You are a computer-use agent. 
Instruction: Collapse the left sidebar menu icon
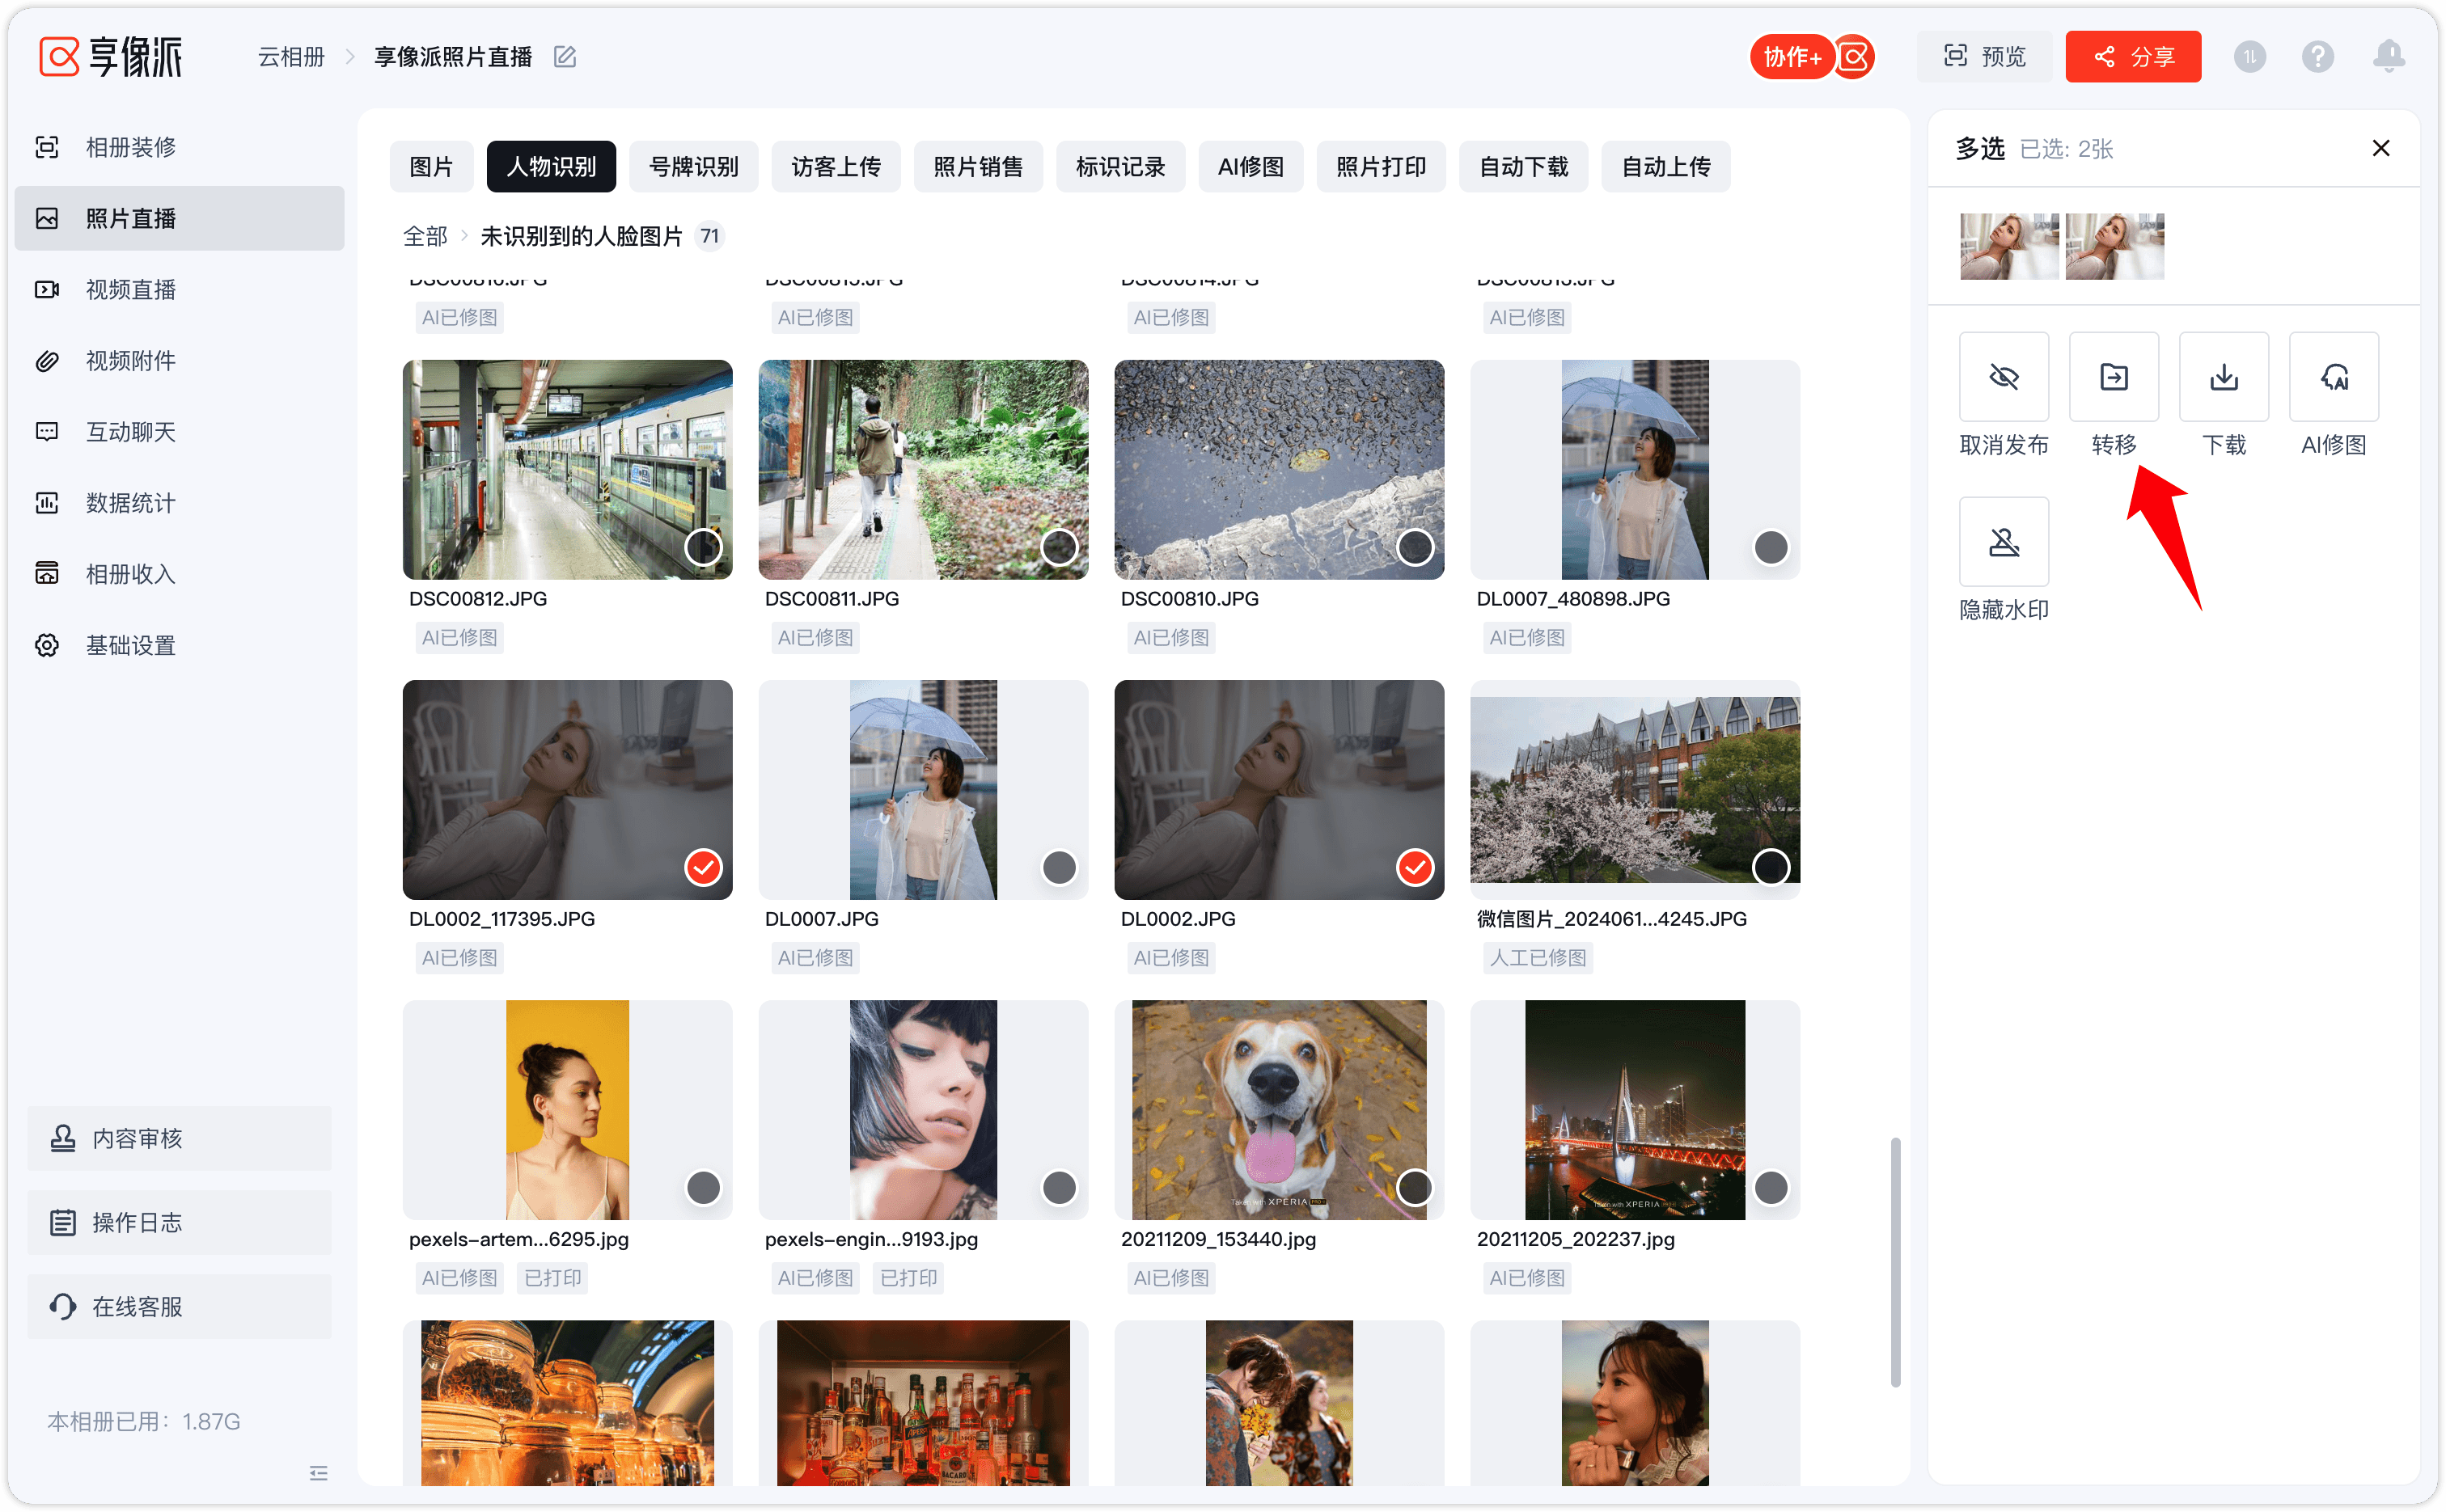point(318,1472)
